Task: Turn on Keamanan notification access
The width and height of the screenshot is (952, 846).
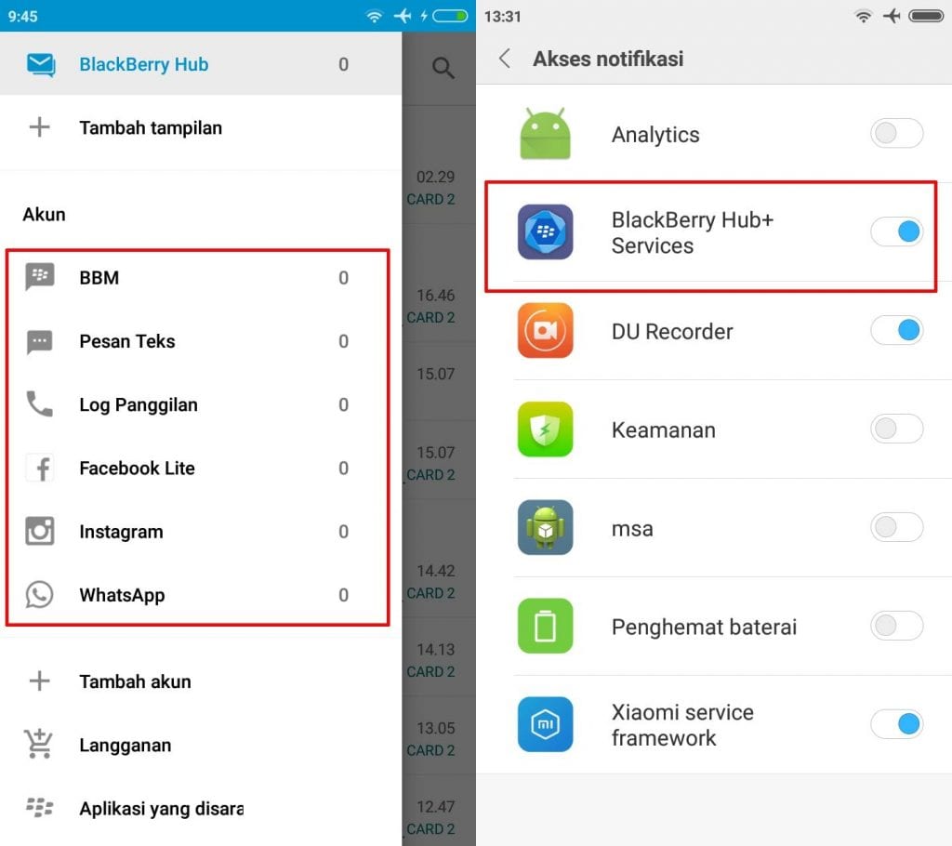Action: (x=897, y=429)
